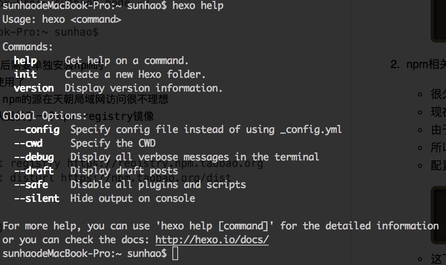This screenshot has width=446, height=265.
Task: Click the 'version' command name
Action: point(34,88)
